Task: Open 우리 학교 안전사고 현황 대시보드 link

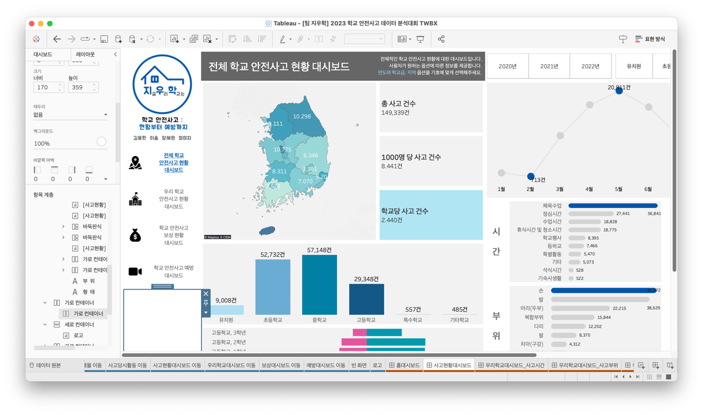Action: point(174,199)
